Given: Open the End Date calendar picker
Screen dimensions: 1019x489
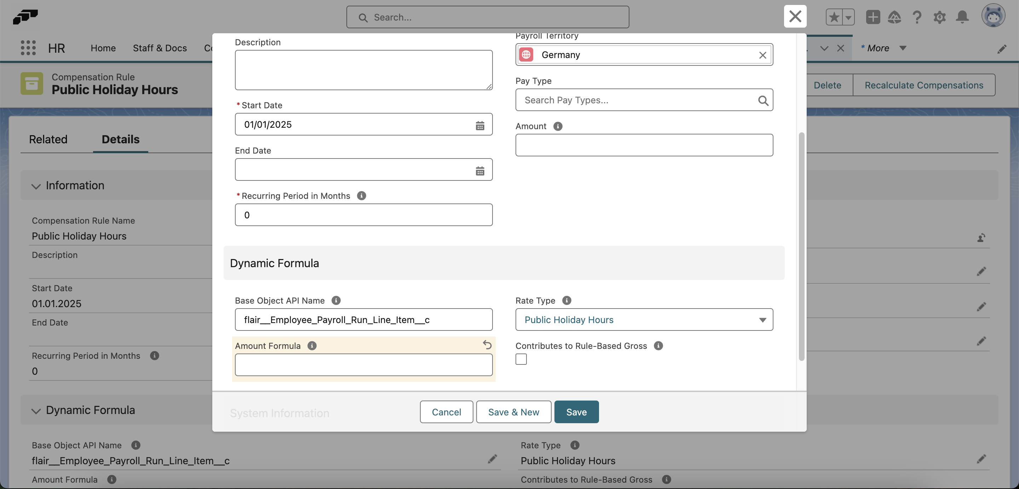Looking at the screenshot, I should click(480, 171).
